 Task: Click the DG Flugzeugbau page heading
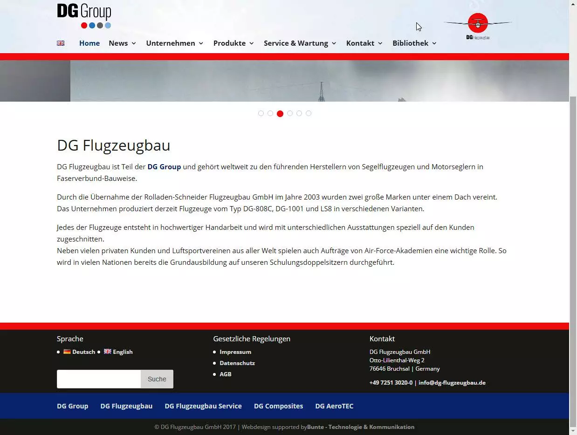click(114, 145)
